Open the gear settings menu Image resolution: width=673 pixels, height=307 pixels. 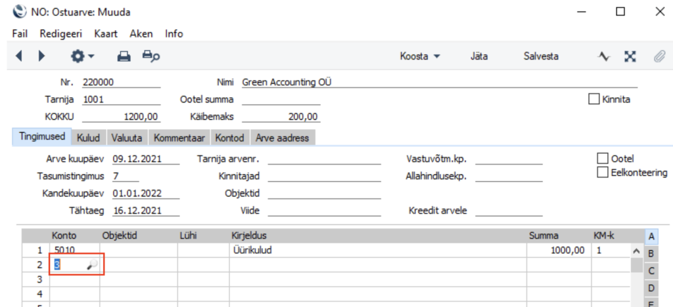tap(82, 57)
